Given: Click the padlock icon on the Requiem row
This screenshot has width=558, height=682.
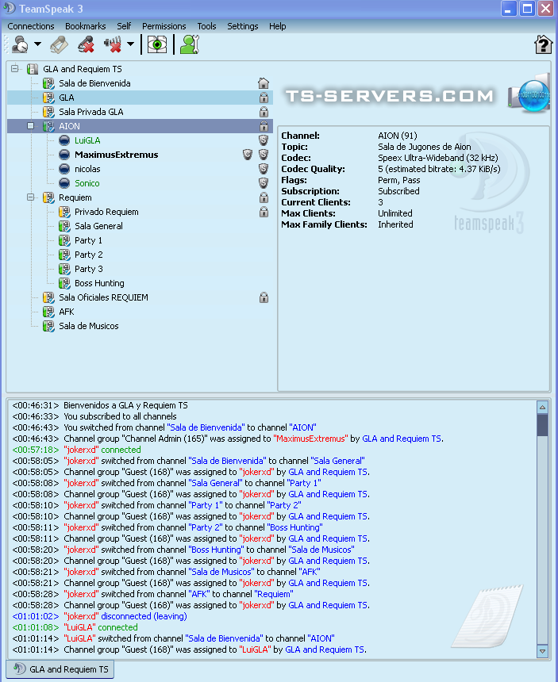Looking at the screenshot, I should point(264,197).
